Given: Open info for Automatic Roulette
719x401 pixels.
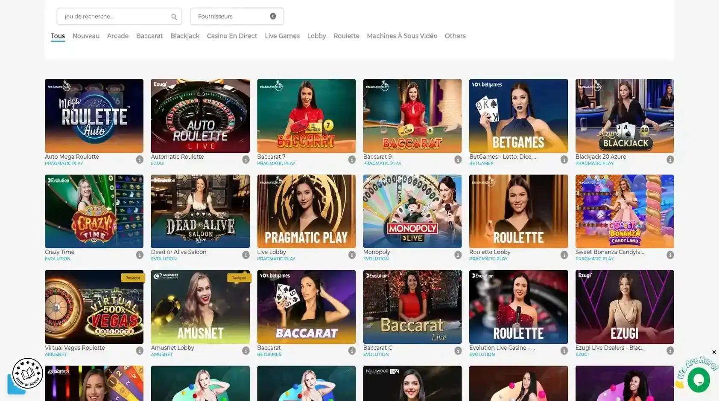Looking at the screenshot, I should (x=246, y=160).
